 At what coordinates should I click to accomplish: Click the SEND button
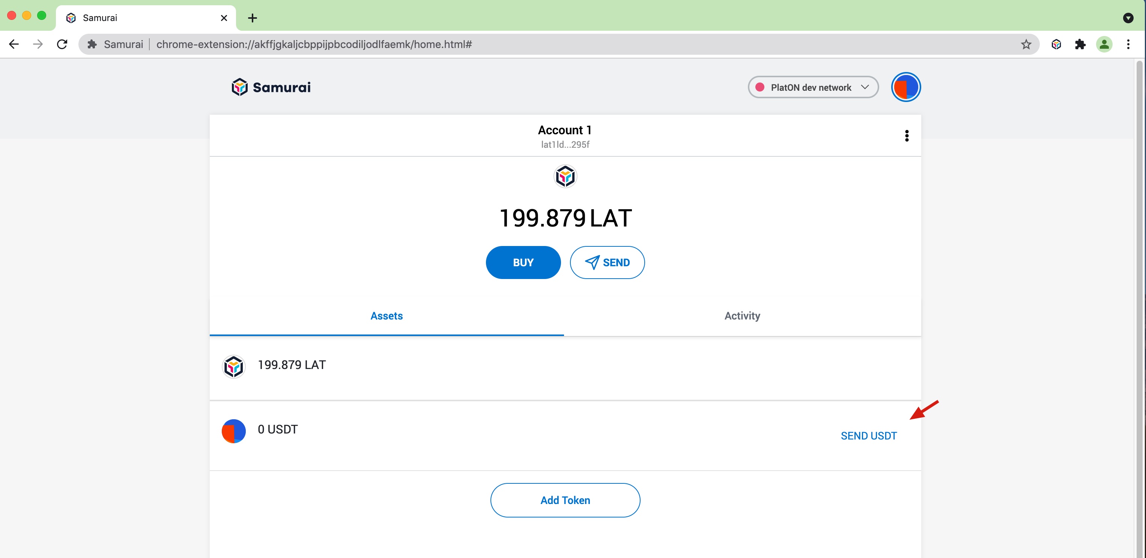point(607,262)
